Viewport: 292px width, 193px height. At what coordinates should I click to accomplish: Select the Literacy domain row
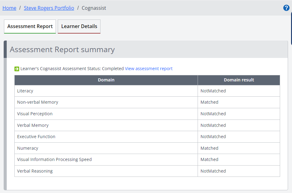click(25, 91)
